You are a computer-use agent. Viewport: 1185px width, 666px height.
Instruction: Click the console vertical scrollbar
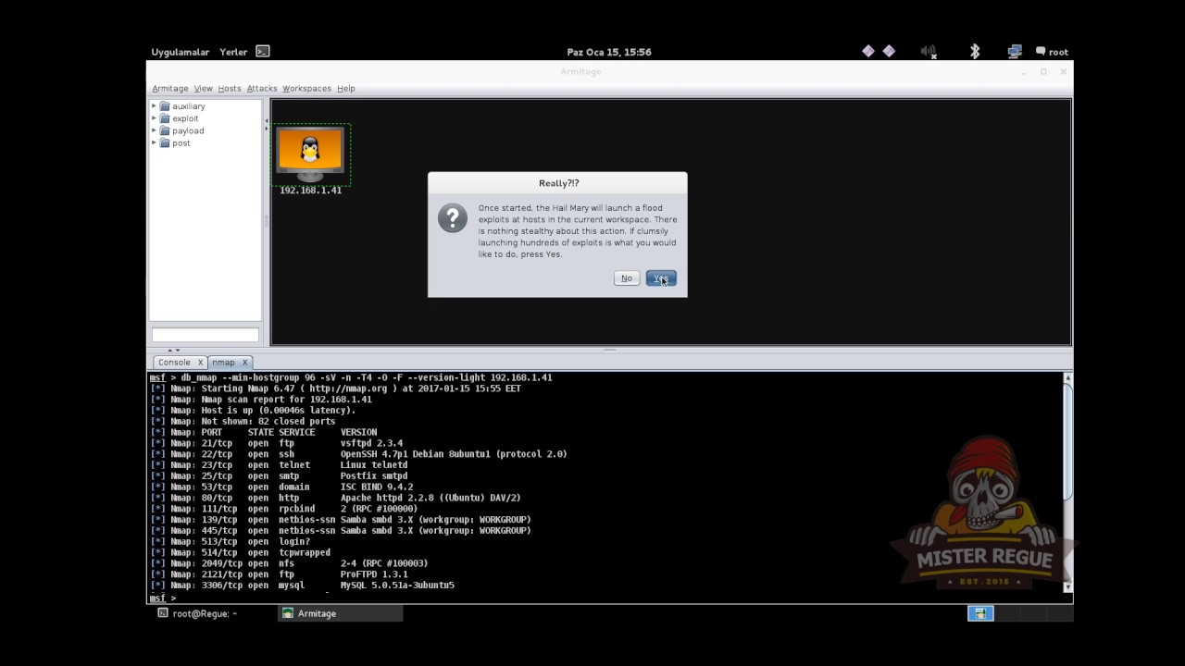point(1067,482)
